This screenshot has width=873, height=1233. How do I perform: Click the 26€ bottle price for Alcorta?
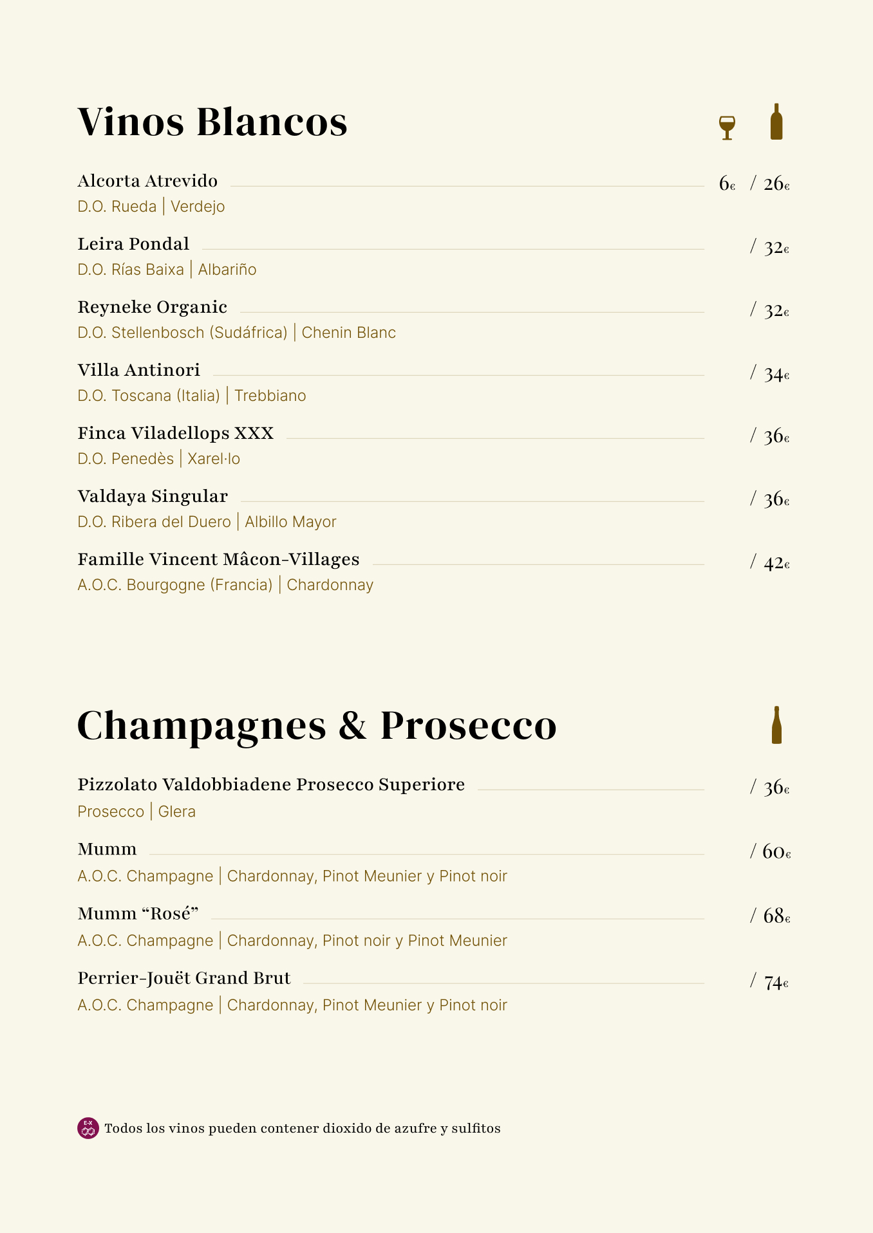click(776, 184)
